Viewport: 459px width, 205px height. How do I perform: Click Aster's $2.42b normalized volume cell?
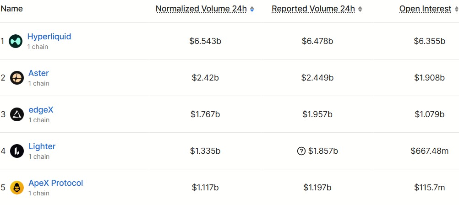[205, 78]
